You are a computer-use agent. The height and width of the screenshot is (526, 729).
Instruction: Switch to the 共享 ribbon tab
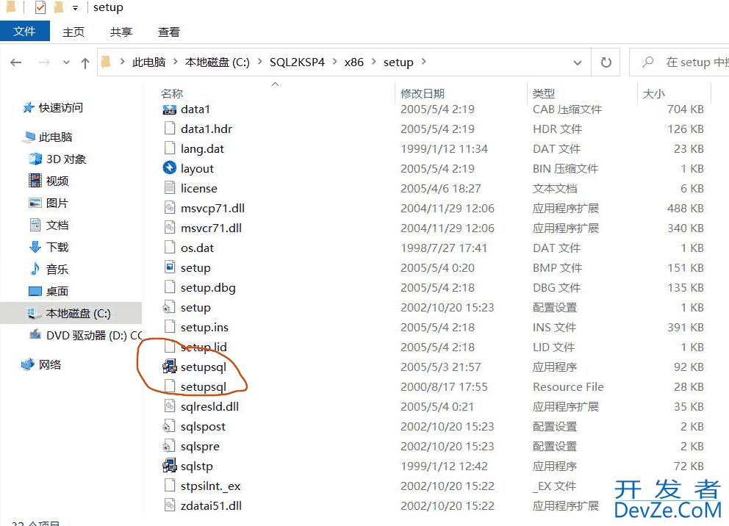coord(121,32)
